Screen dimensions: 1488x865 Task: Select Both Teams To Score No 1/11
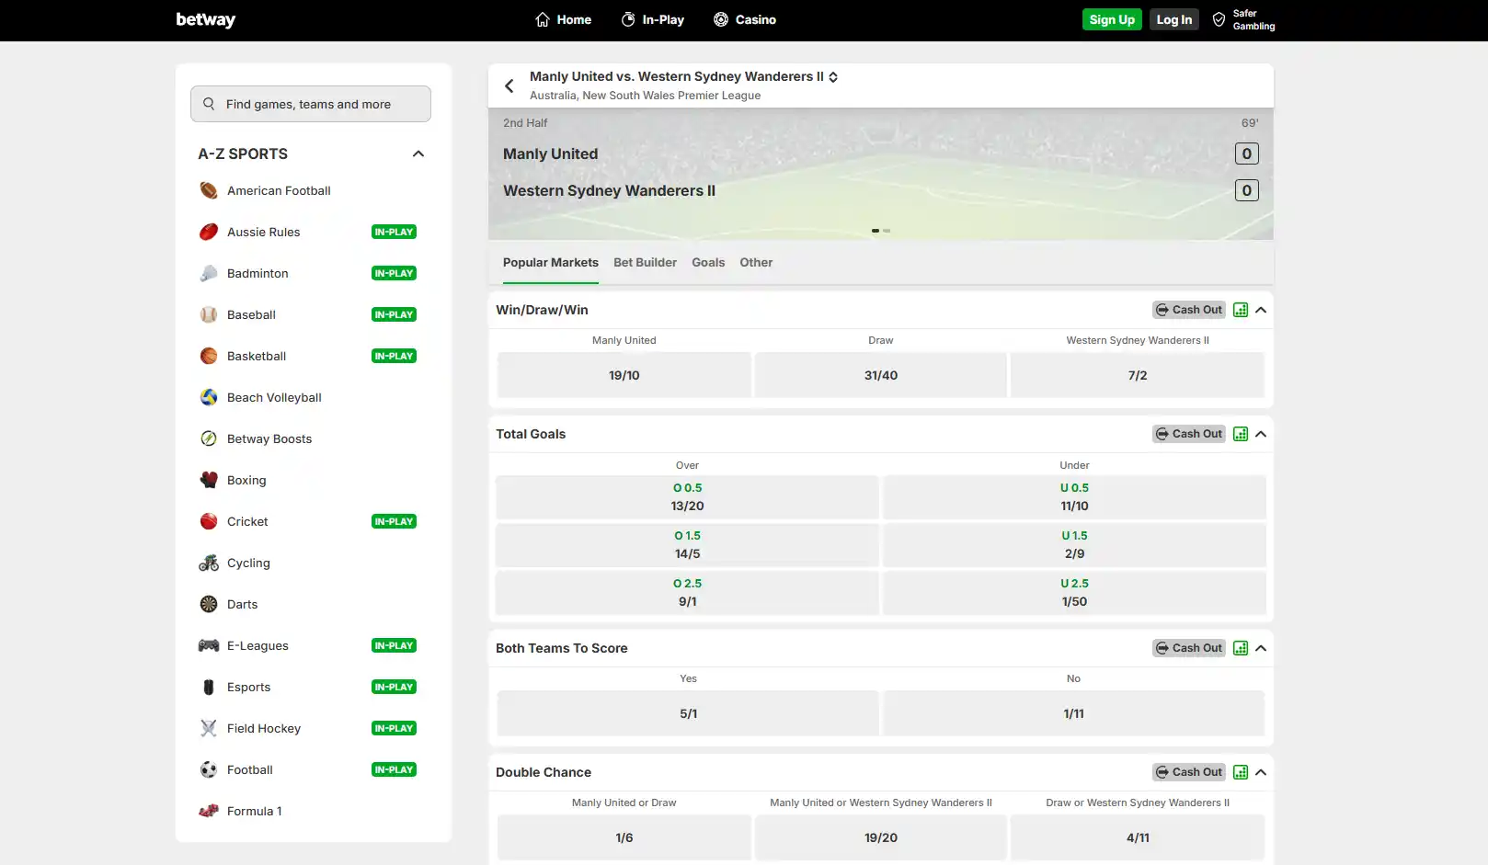point(1074,713)
